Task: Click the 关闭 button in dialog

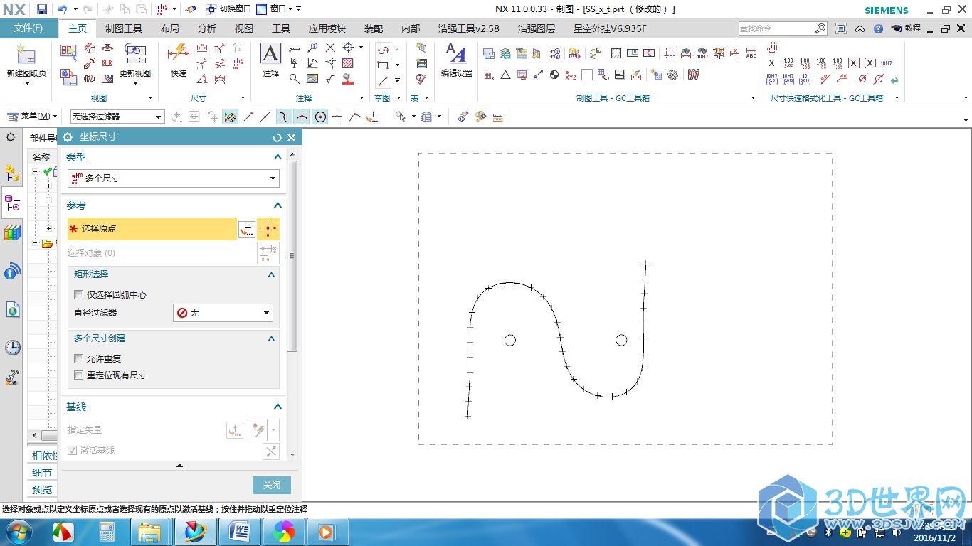Action: 272,485
